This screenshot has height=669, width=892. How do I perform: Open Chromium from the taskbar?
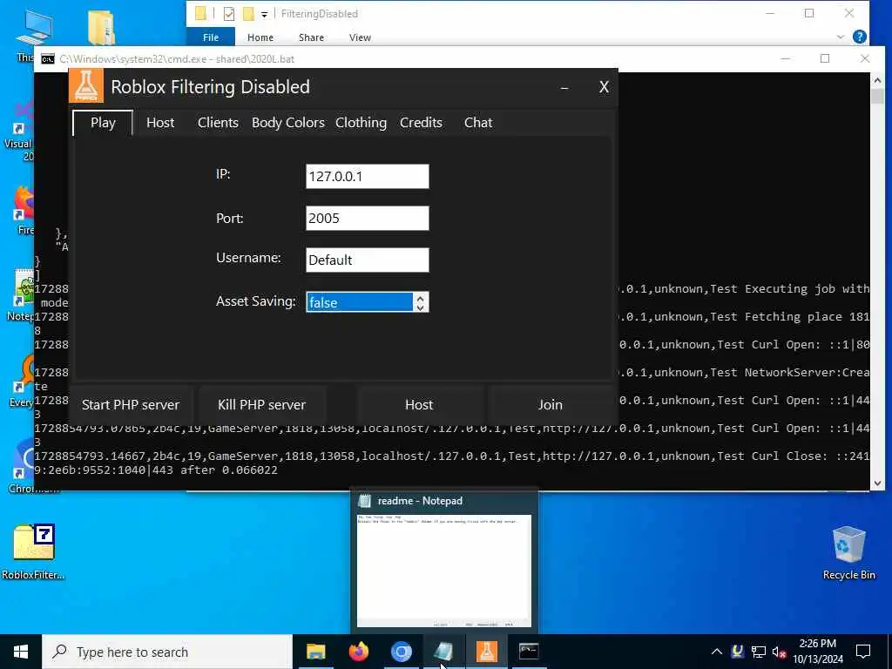pyautogui.click(x=401, y=652)
